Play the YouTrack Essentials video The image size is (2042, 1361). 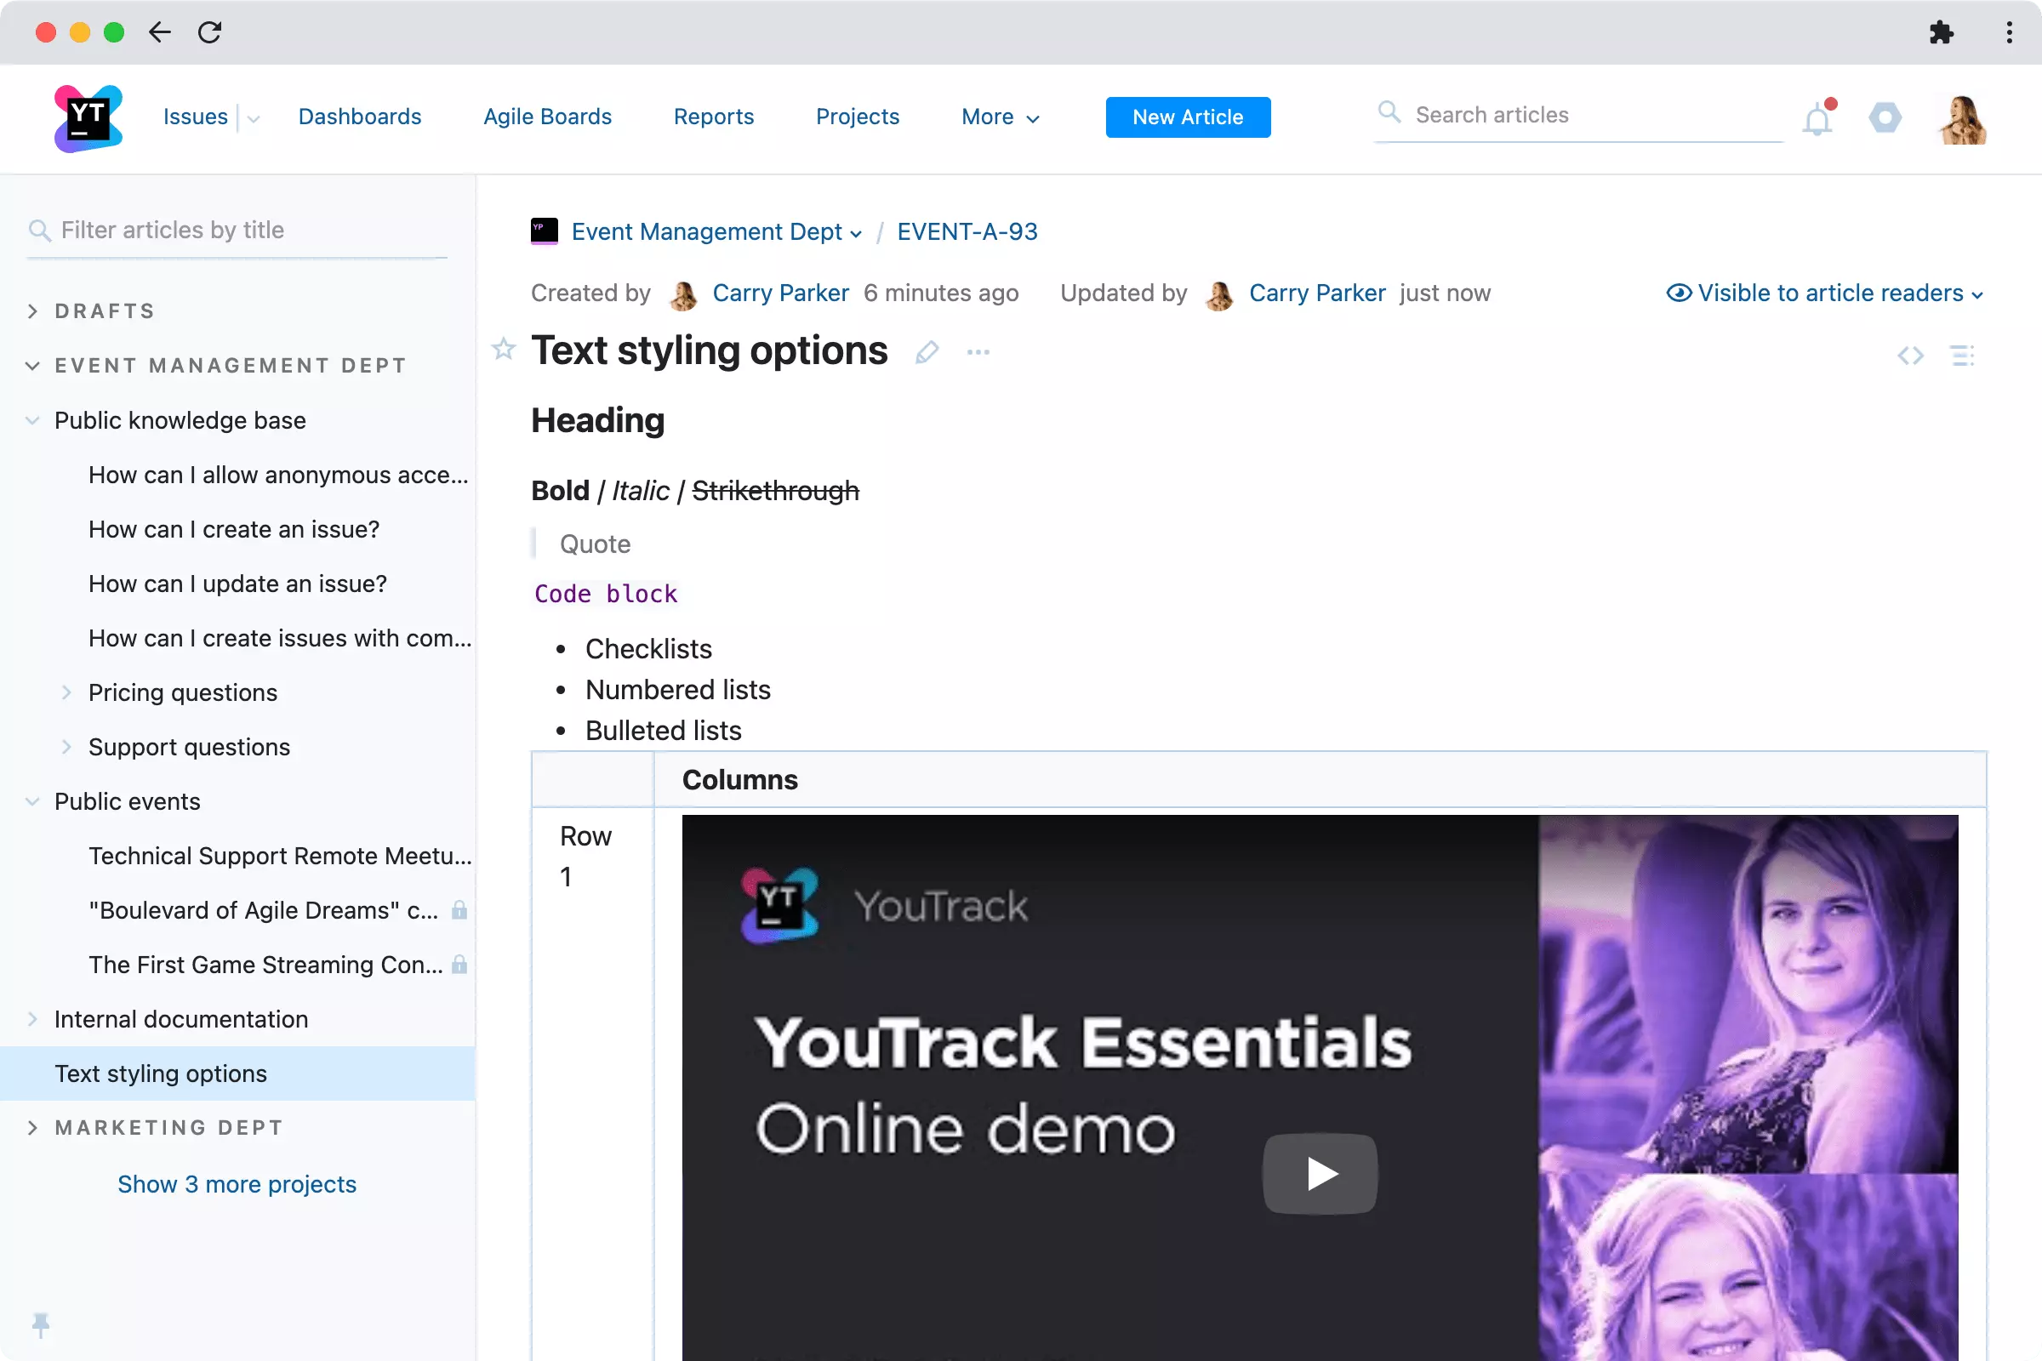(1320, 1174)
